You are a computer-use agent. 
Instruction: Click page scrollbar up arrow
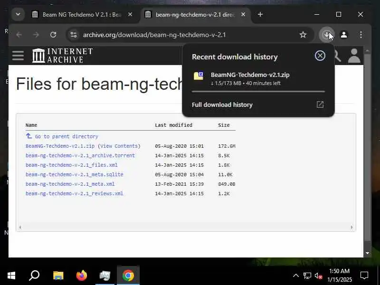367,51
